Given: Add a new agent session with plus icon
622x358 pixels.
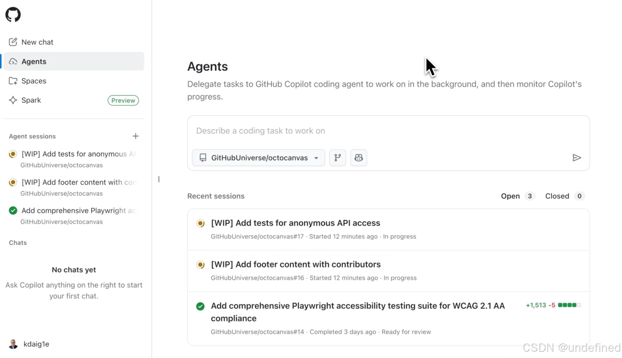Looking at the screenshot, I should [x=135, y=136].
